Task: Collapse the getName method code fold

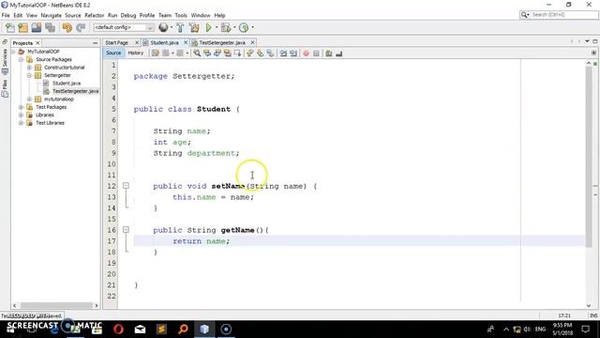Action: [x=126, y=230]
